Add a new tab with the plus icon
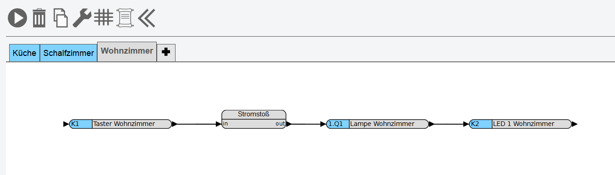Screen dimensions: 615x175 tap(166, 53)
